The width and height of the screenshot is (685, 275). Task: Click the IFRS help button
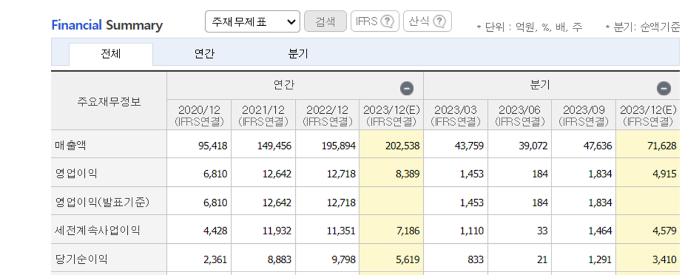pos(375,22)
